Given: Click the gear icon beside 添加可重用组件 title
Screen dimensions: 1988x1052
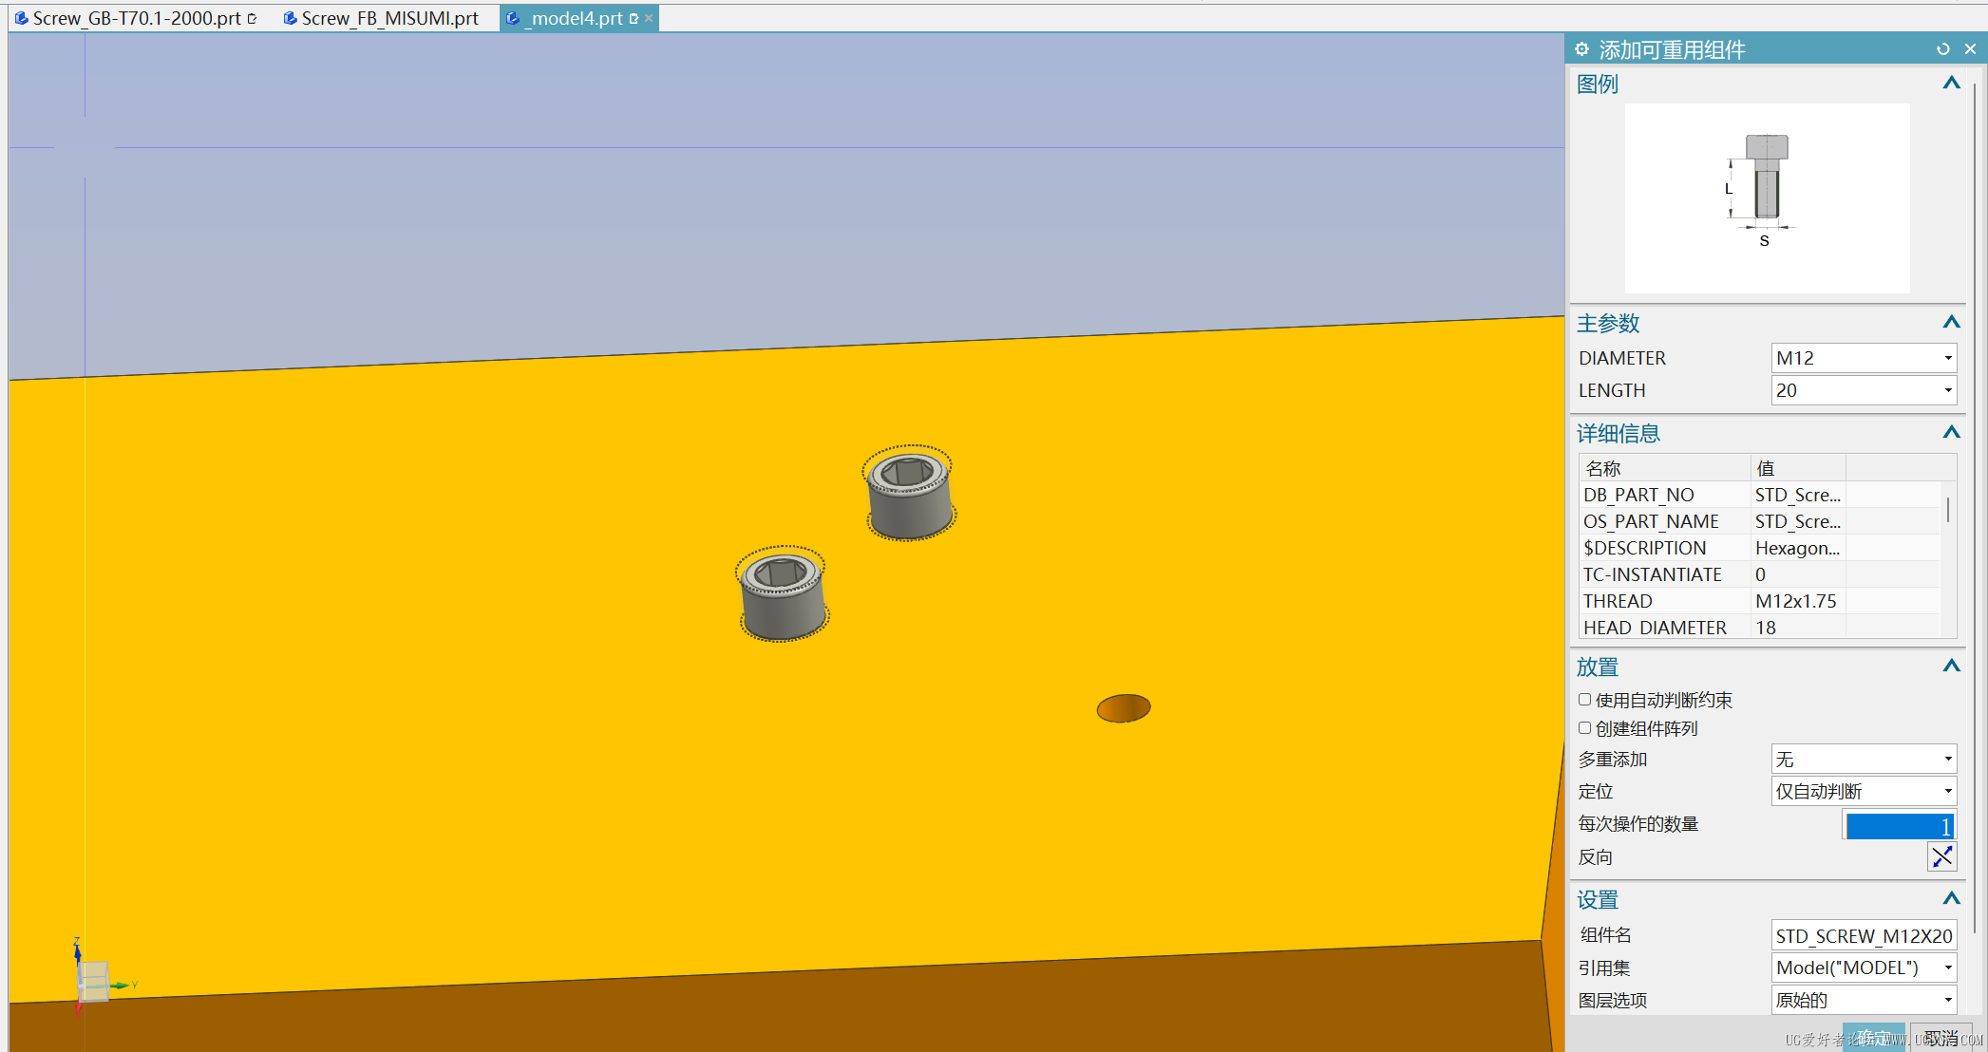Looking at the screenshot, I should pos(1582,48).
